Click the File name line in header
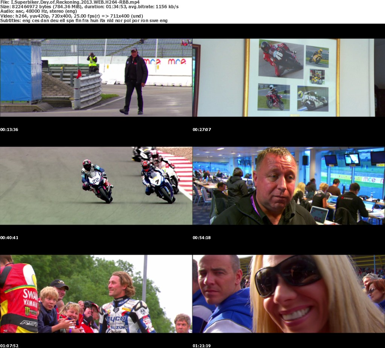Image resolution: width=385 pixels, height=348 pixels. [70, 2]
